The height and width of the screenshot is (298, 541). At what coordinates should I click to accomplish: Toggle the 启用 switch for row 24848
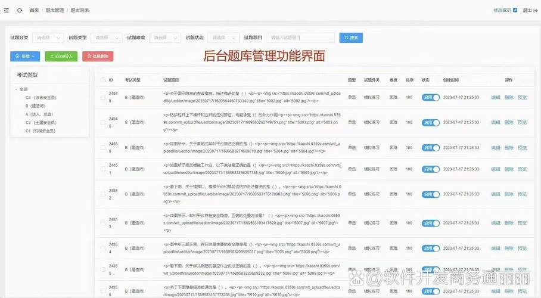430,97
